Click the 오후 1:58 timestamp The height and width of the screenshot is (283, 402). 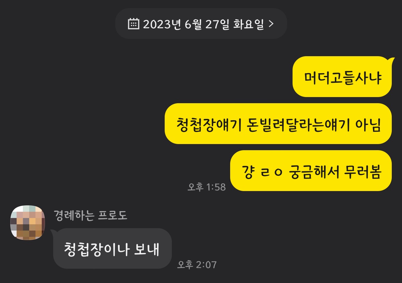(207, 187)
